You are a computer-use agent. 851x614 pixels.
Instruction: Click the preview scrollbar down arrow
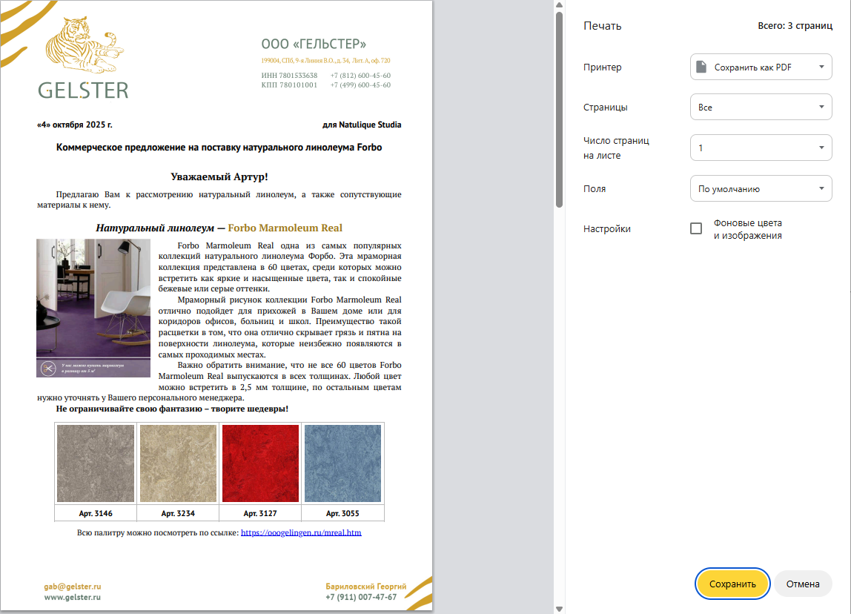(x=559, y=609)
